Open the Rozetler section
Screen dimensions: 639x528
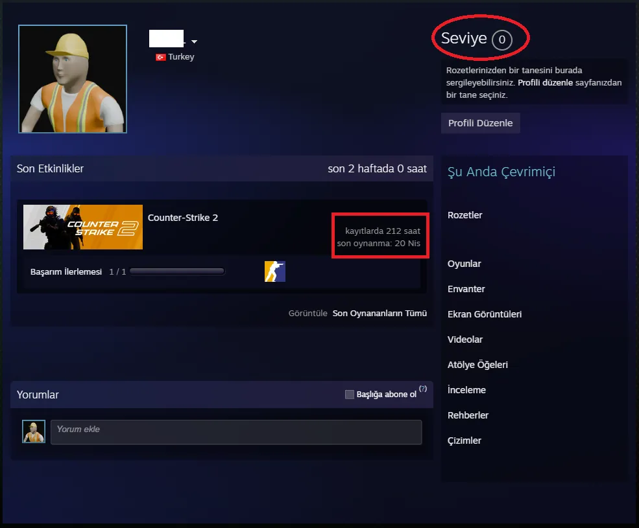464,215
